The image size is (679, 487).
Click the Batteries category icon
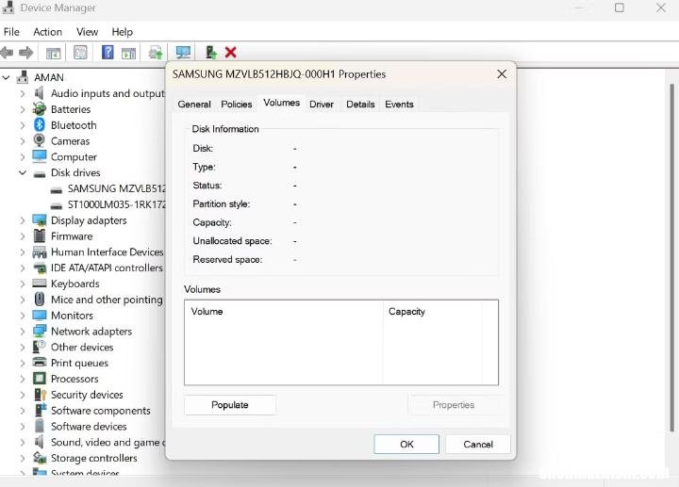pyautogui.click(x=40, y=109)
